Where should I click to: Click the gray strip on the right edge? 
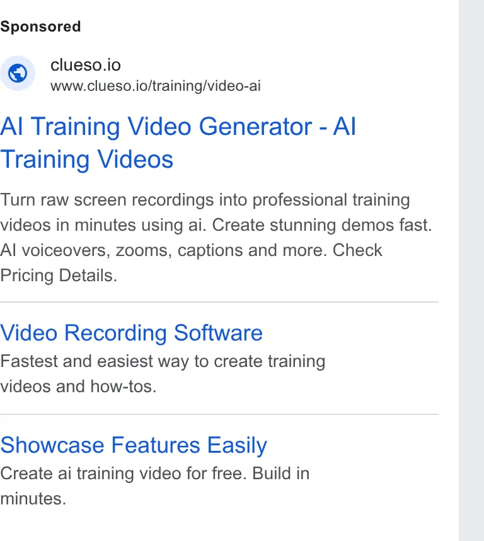pyautogui.click(x=471, y=270)
